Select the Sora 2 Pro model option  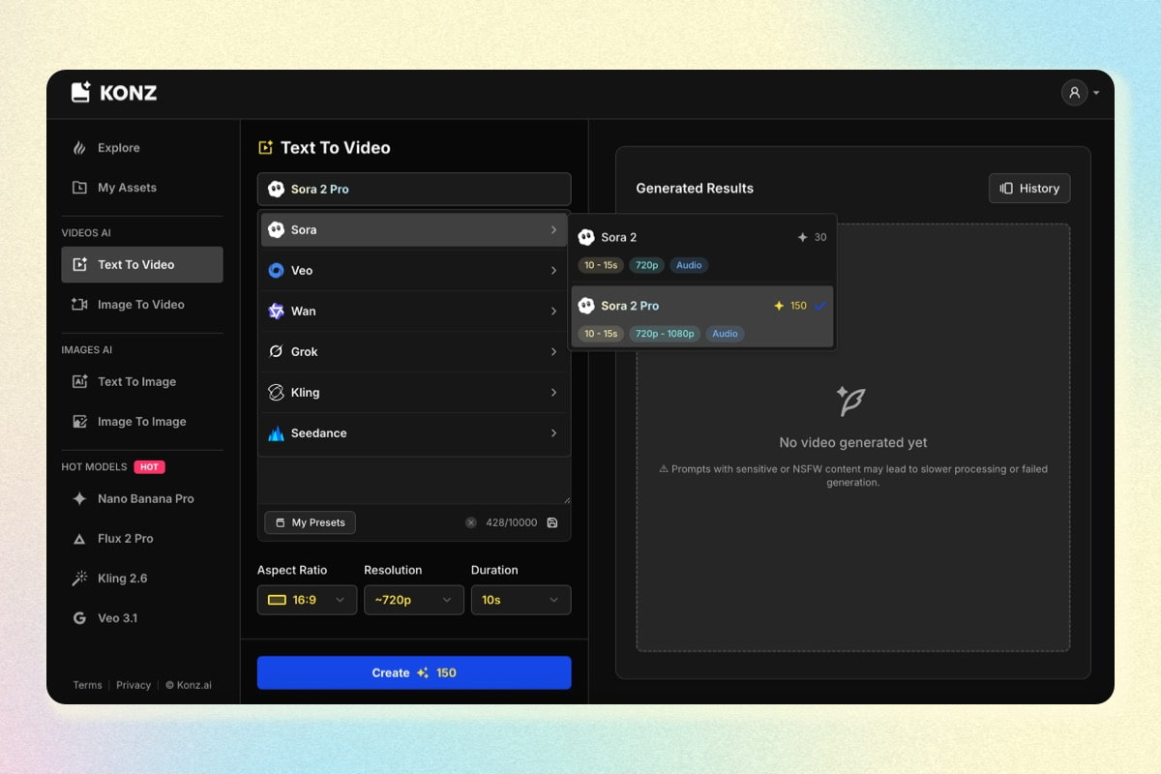pyautogui.click(x=702, y=317)
